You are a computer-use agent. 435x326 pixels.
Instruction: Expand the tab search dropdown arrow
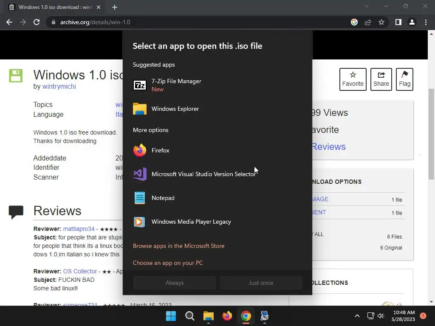367,6
